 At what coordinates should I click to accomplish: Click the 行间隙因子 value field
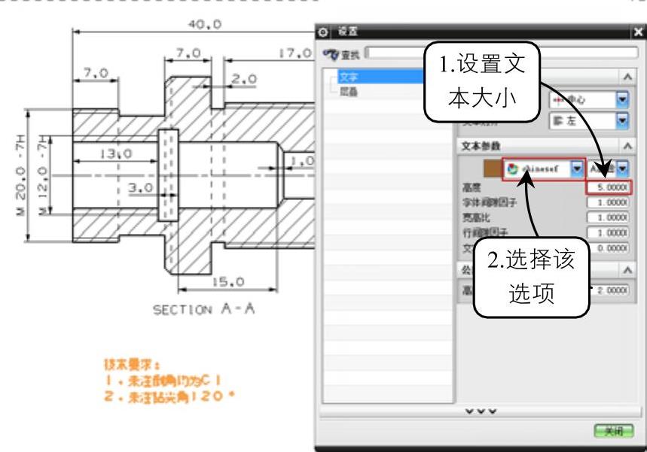(x=609, y=233)
